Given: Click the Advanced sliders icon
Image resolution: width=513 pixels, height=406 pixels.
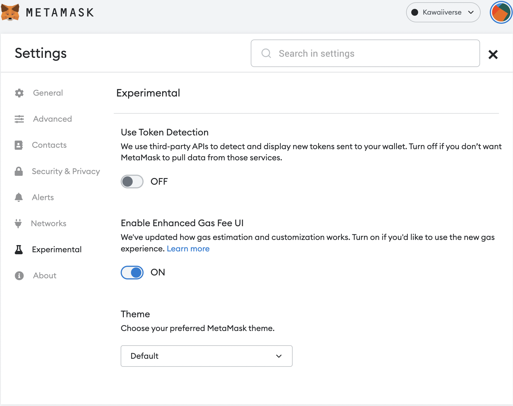Looking at the screenshot, I should (x=19, y=119).
